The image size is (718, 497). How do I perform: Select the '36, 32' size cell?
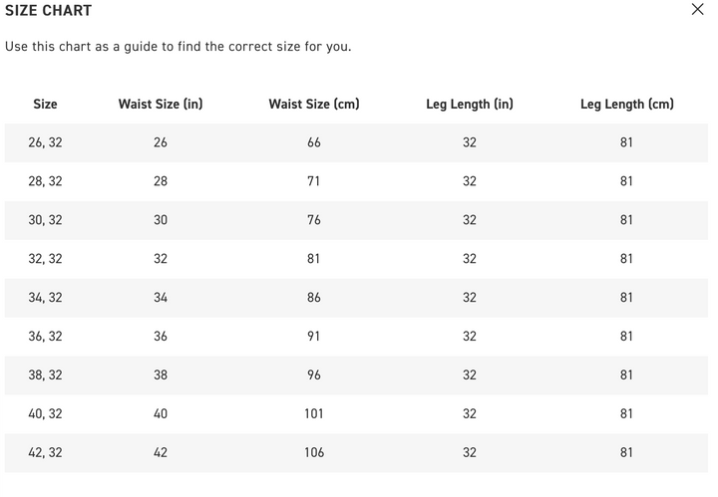click(x=45, y=337)
